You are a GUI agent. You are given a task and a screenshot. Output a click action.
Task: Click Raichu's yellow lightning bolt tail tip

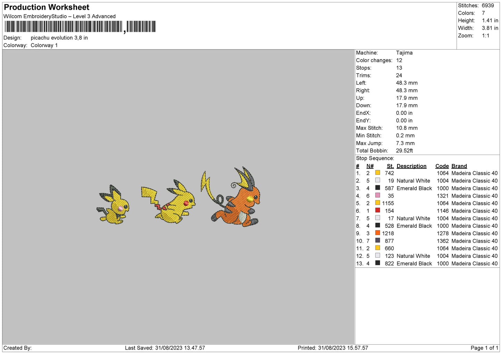206,180
